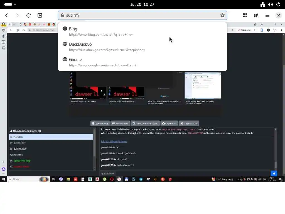Click the 'Скриншот' screenshot button
The width and height of the screenshot is (285, 214).
point(169,123)
